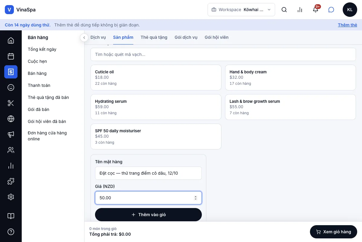Screen dimensions: 362x242
Task: Click the Thêm thẻ link
Action: [348, 25]
